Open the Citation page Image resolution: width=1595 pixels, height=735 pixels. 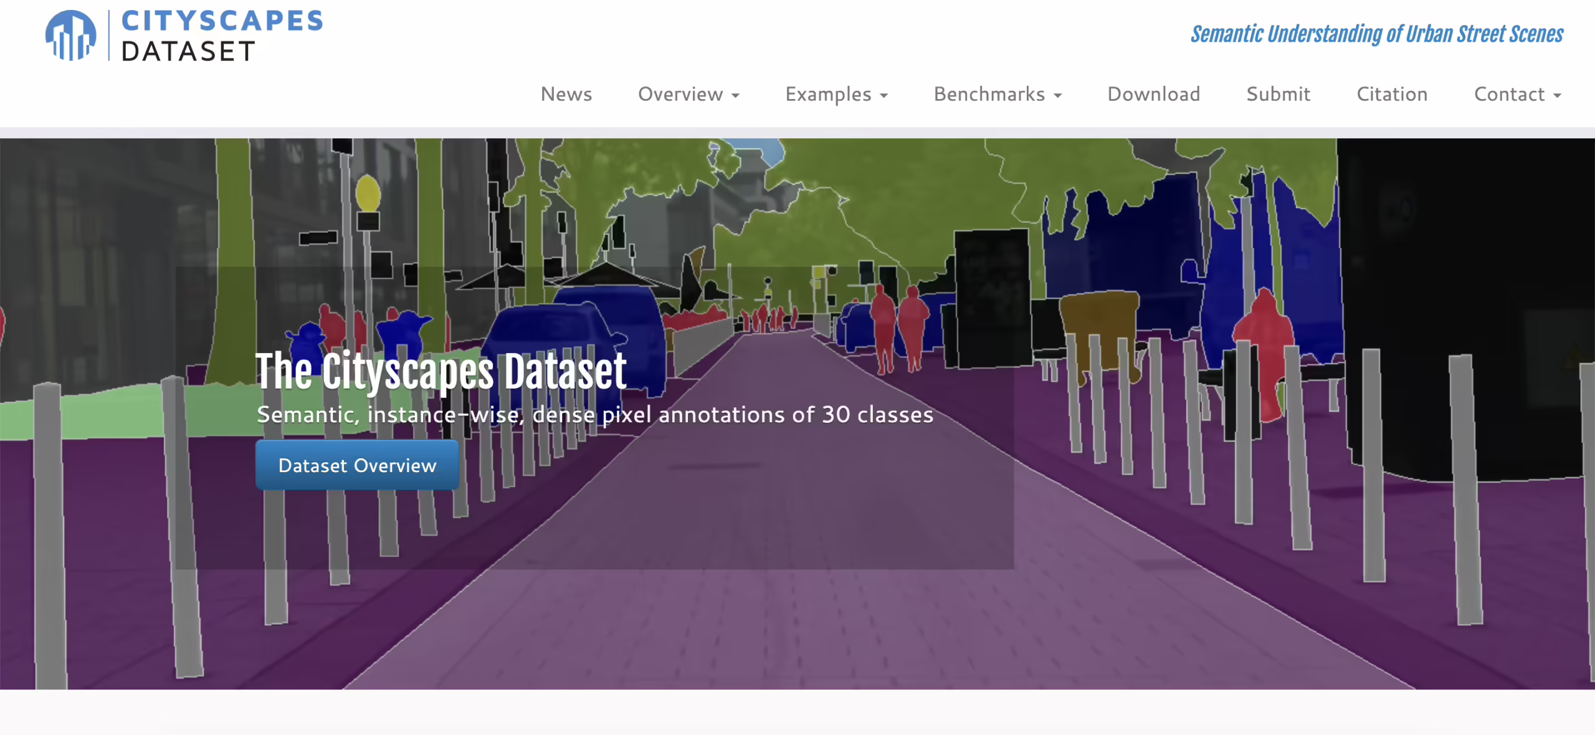point(1392,94)
